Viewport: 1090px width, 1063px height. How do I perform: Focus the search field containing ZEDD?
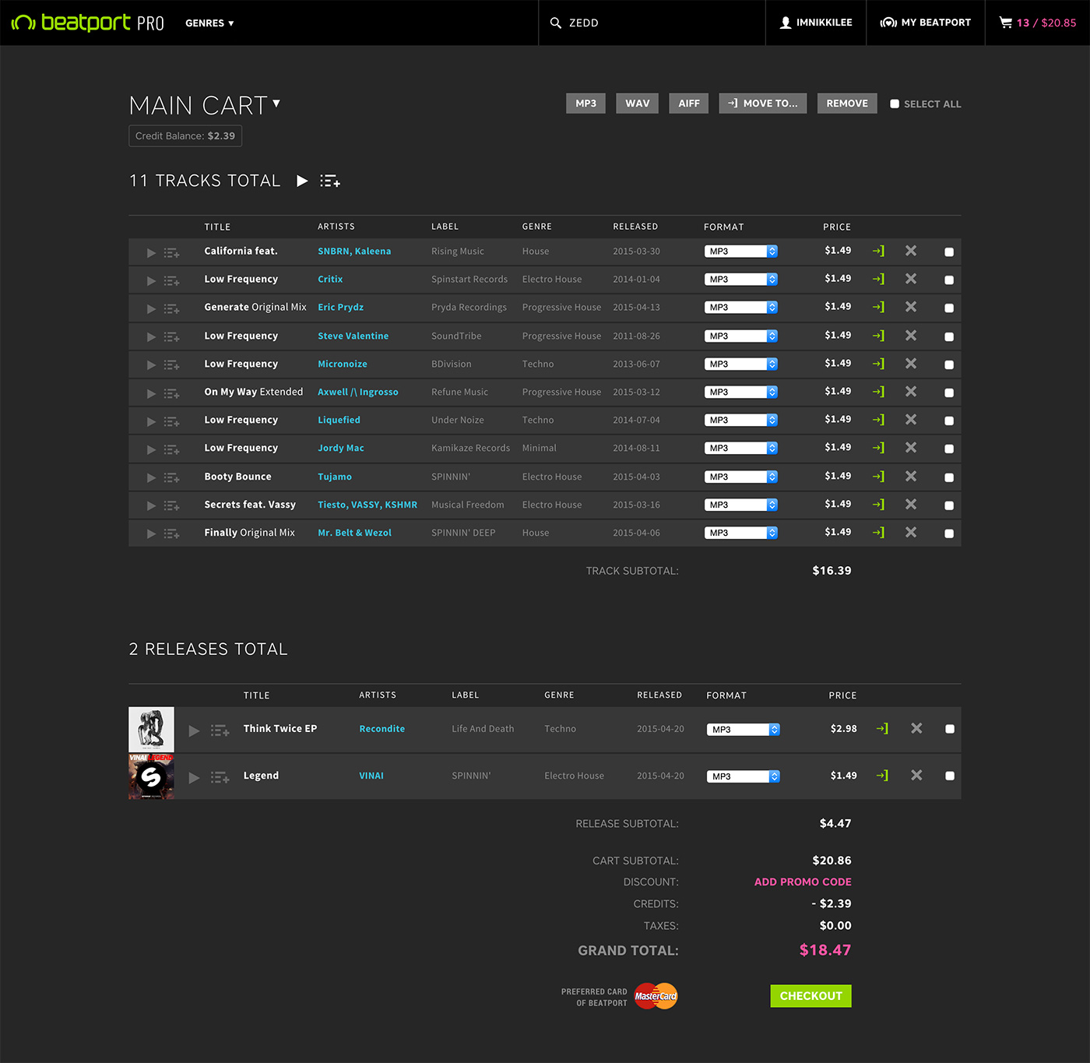[x=652, y=23]
